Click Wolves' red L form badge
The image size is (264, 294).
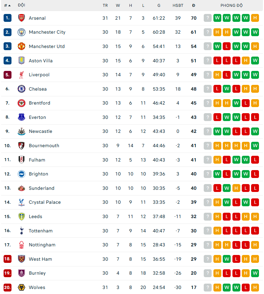pos(246,288)
